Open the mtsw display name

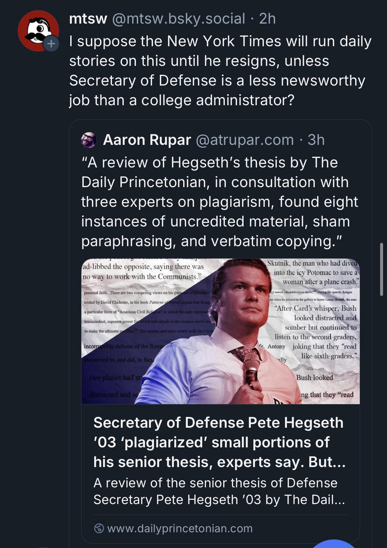click(88, 19)
